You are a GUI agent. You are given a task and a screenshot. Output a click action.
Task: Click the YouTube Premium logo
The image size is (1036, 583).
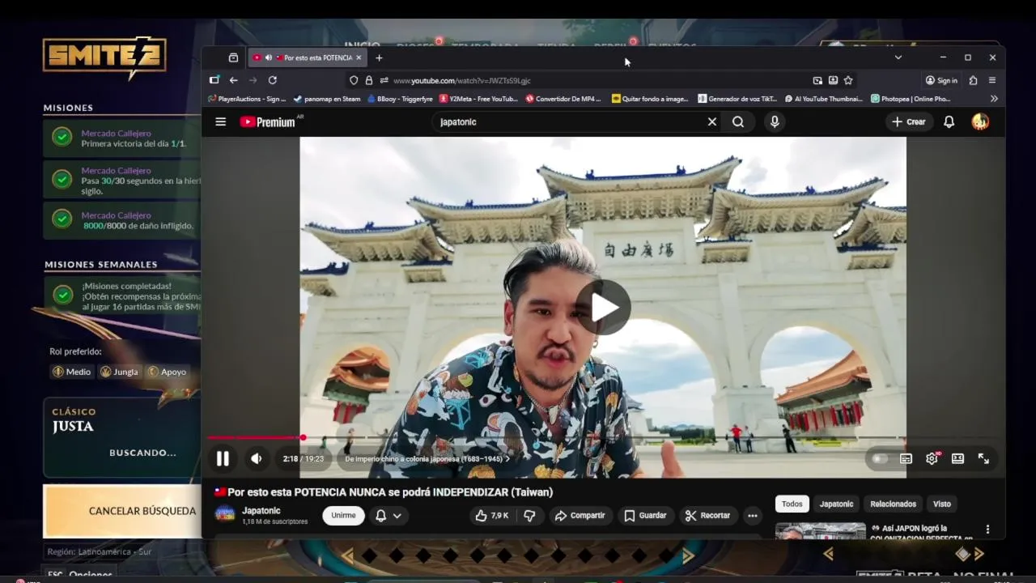268,122
